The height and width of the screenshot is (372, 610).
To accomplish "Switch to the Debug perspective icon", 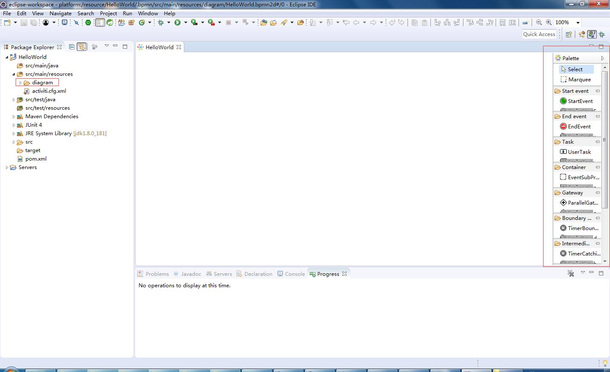I will (x=602, y=34).
